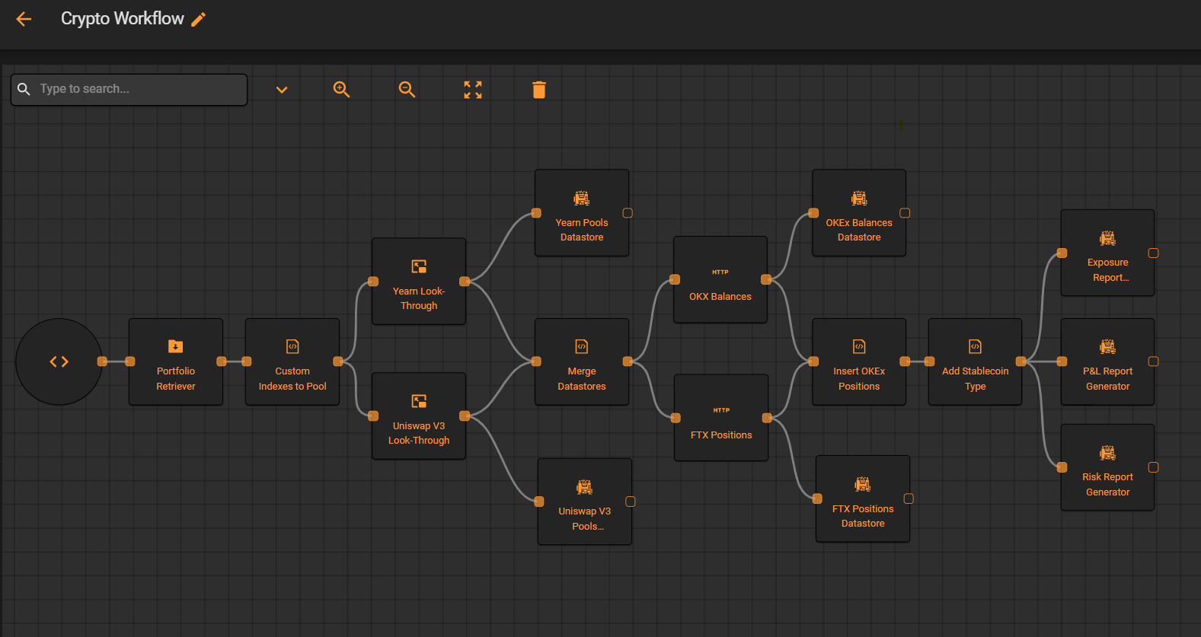
Task: Zoom out of the workflow canvas
Action: tap(407, 90)
